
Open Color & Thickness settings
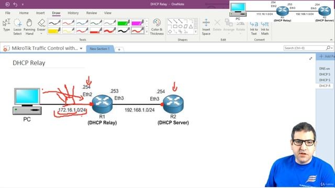click(x=157, y=27)
